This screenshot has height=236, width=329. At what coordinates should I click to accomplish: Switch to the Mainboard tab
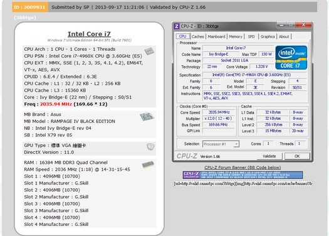(216, 36)
